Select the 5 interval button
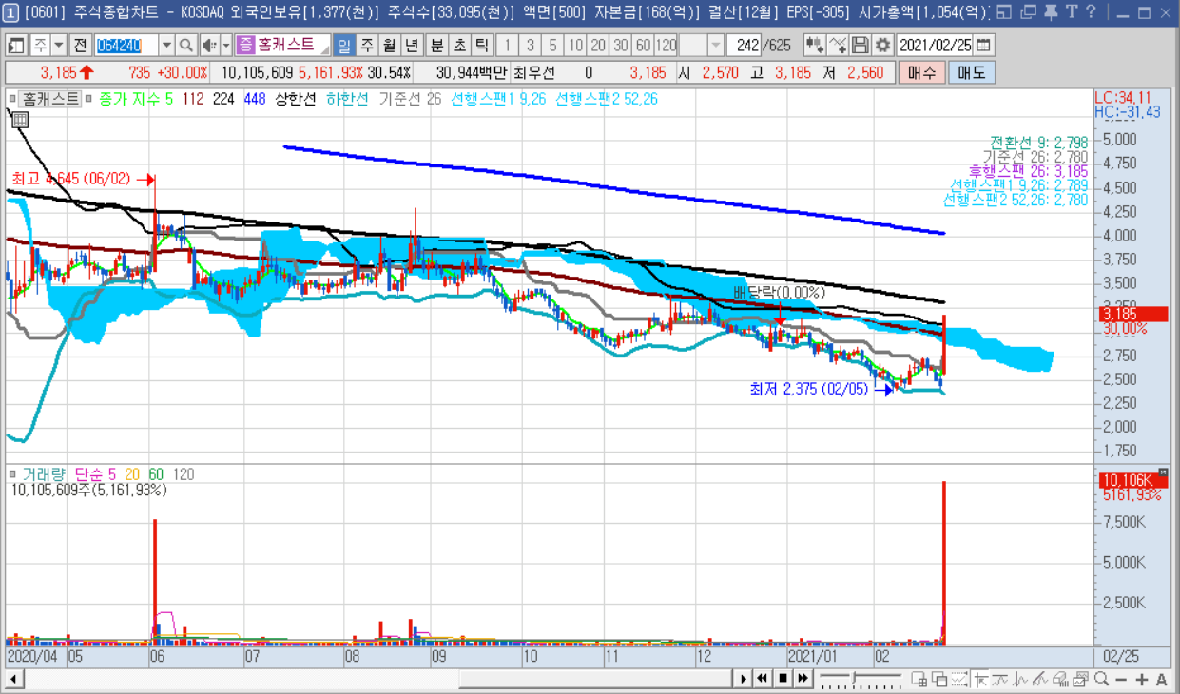The image size is (1180, 694). pos(552,46)
